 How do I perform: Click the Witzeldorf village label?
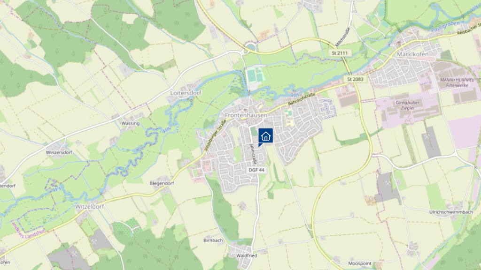(x=90, y=207)
